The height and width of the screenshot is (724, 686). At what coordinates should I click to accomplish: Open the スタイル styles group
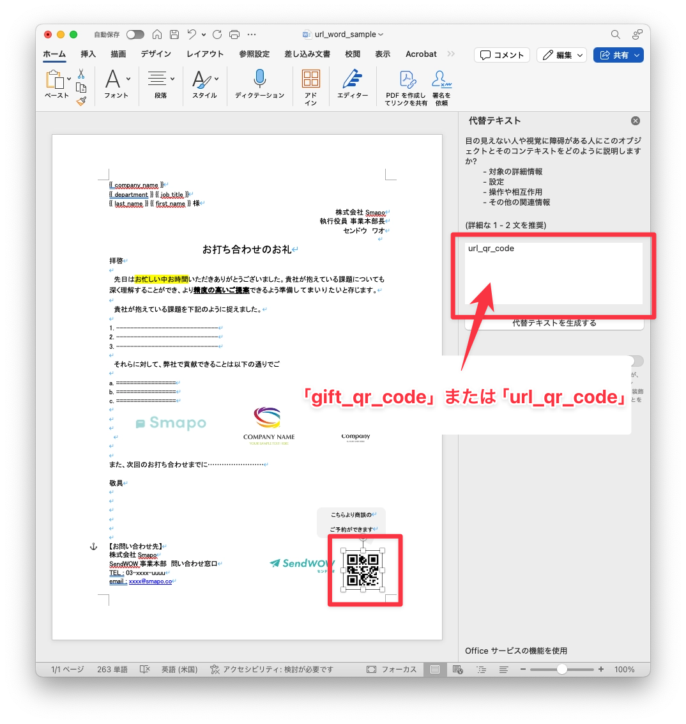pos(205,84)
